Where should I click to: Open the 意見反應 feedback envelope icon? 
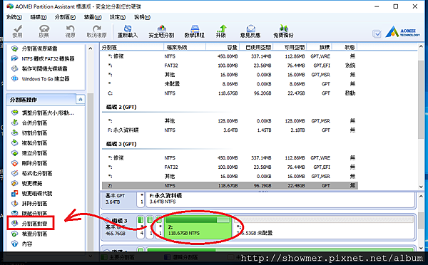(x=250, y=31)
